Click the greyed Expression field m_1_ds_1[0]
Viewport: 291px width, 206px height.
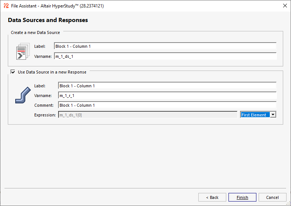[x=148, y=115]
